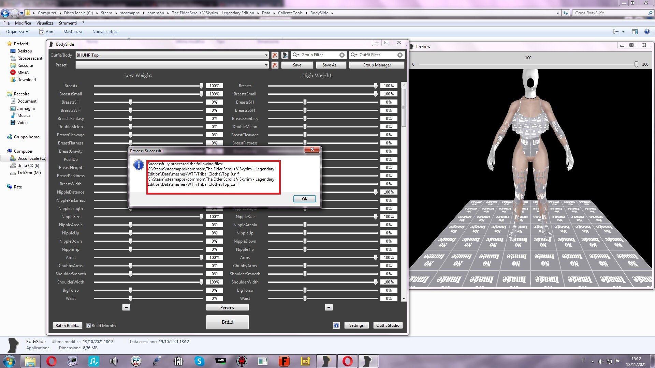Select Disco locale (C:) in sidebar
Screen dimensions: 655x368
pyautogui.click(x=28, y=158)
